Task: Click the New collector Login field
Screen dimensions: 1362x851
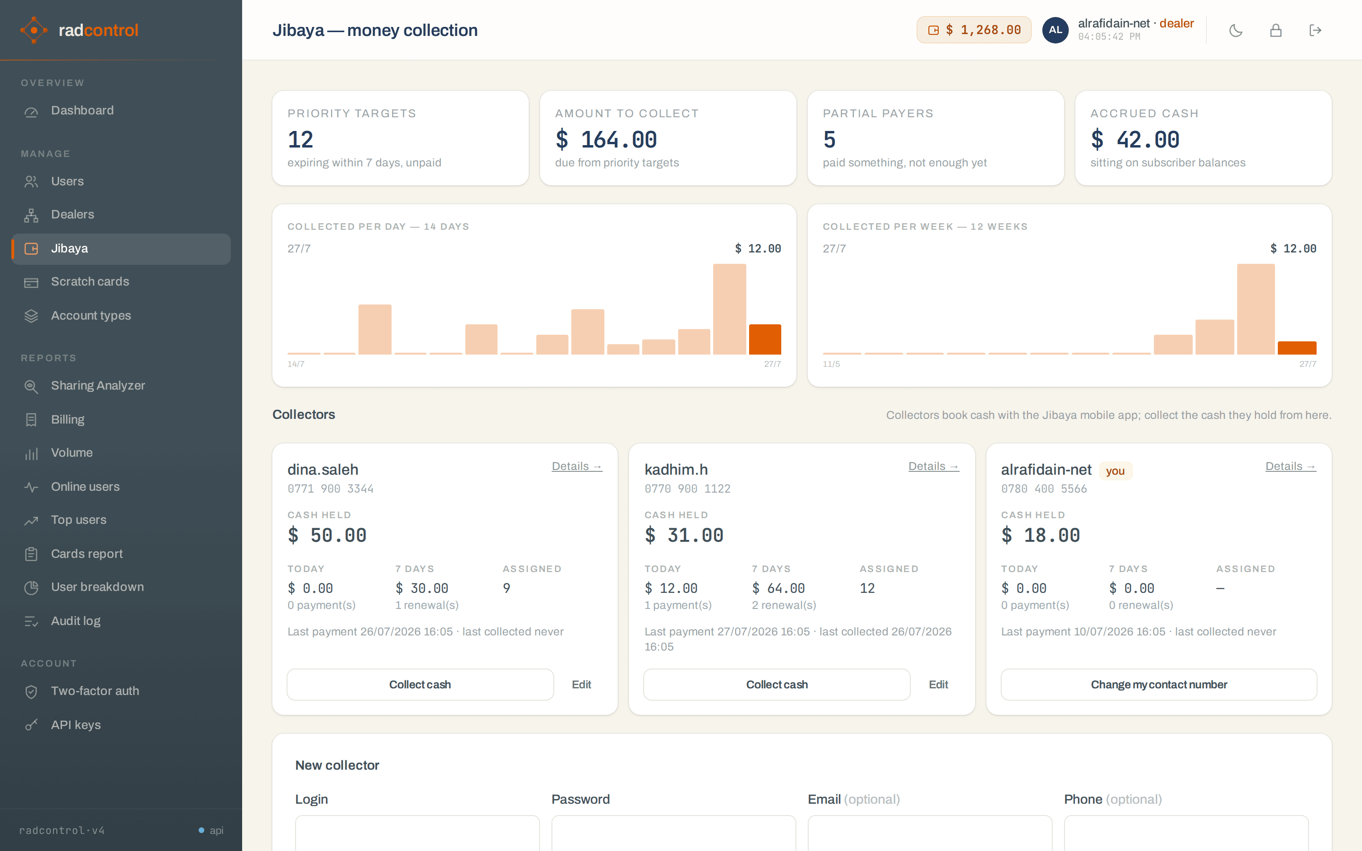Action: click(x=417, y=833)
